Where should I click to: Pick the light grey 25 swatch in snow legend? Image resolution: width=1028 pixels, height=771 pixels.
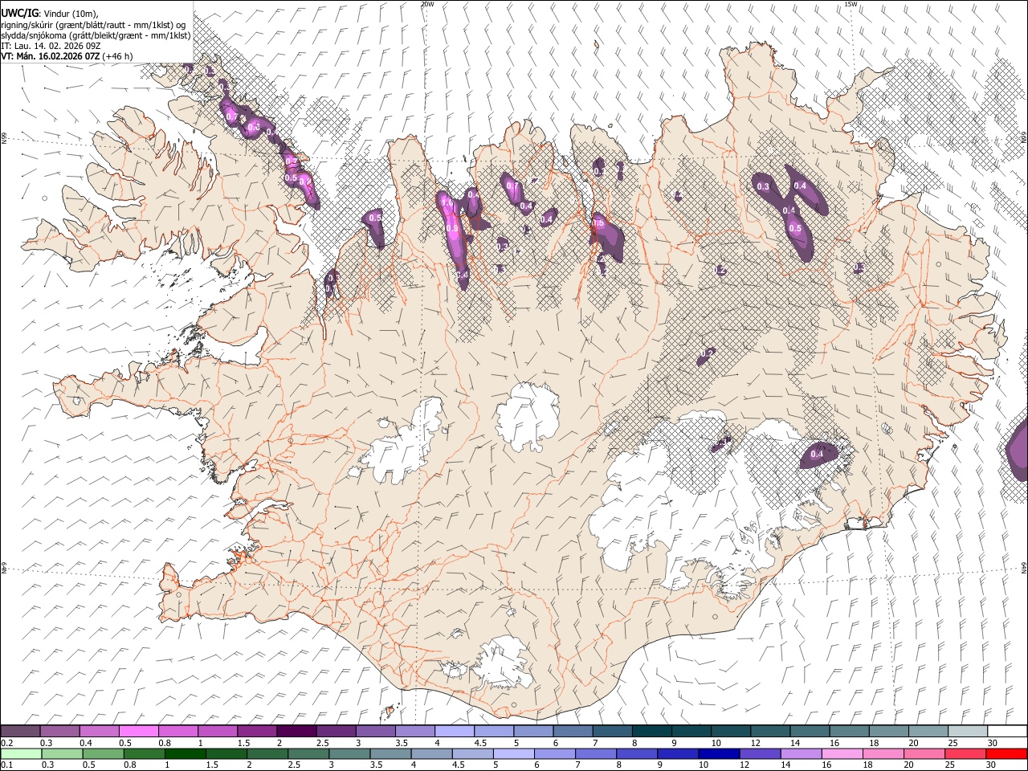968,731
